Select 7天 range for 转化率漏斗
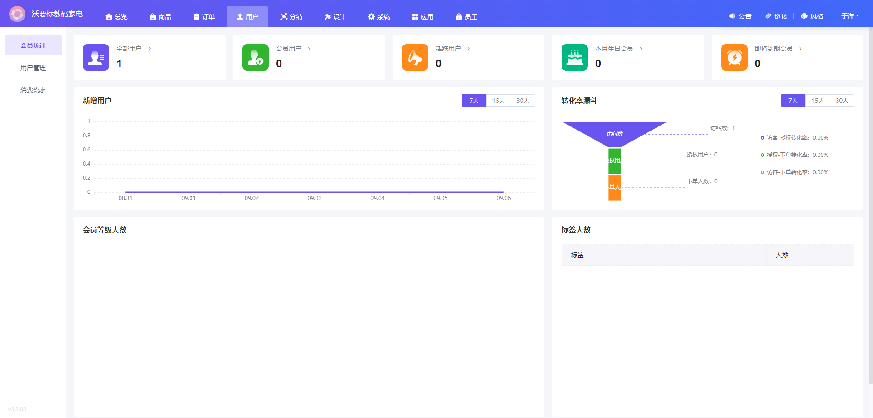Screen dimensions: 873x418 coord(793,101)
